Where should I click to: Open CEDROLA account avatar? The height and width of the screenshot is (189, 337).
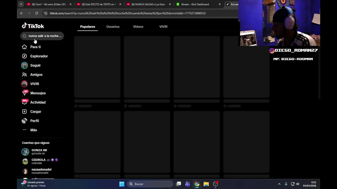(x=25, y=161)
